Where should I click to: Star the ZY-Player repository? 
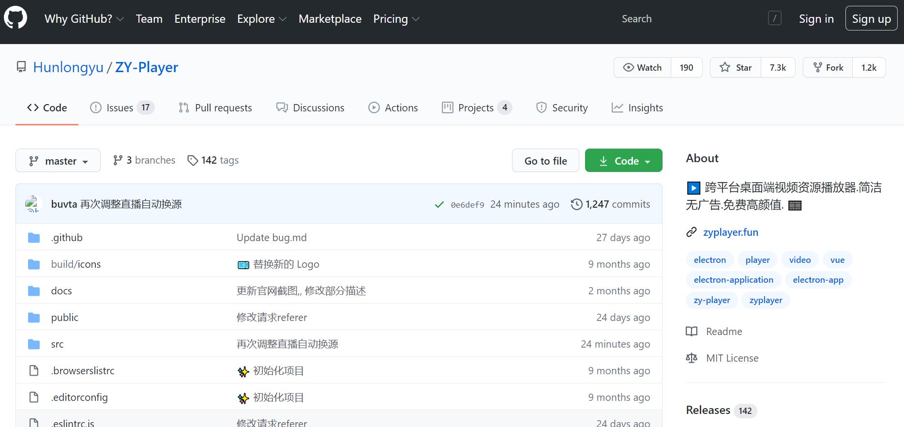pyautogui.click(x=736, y=68)
